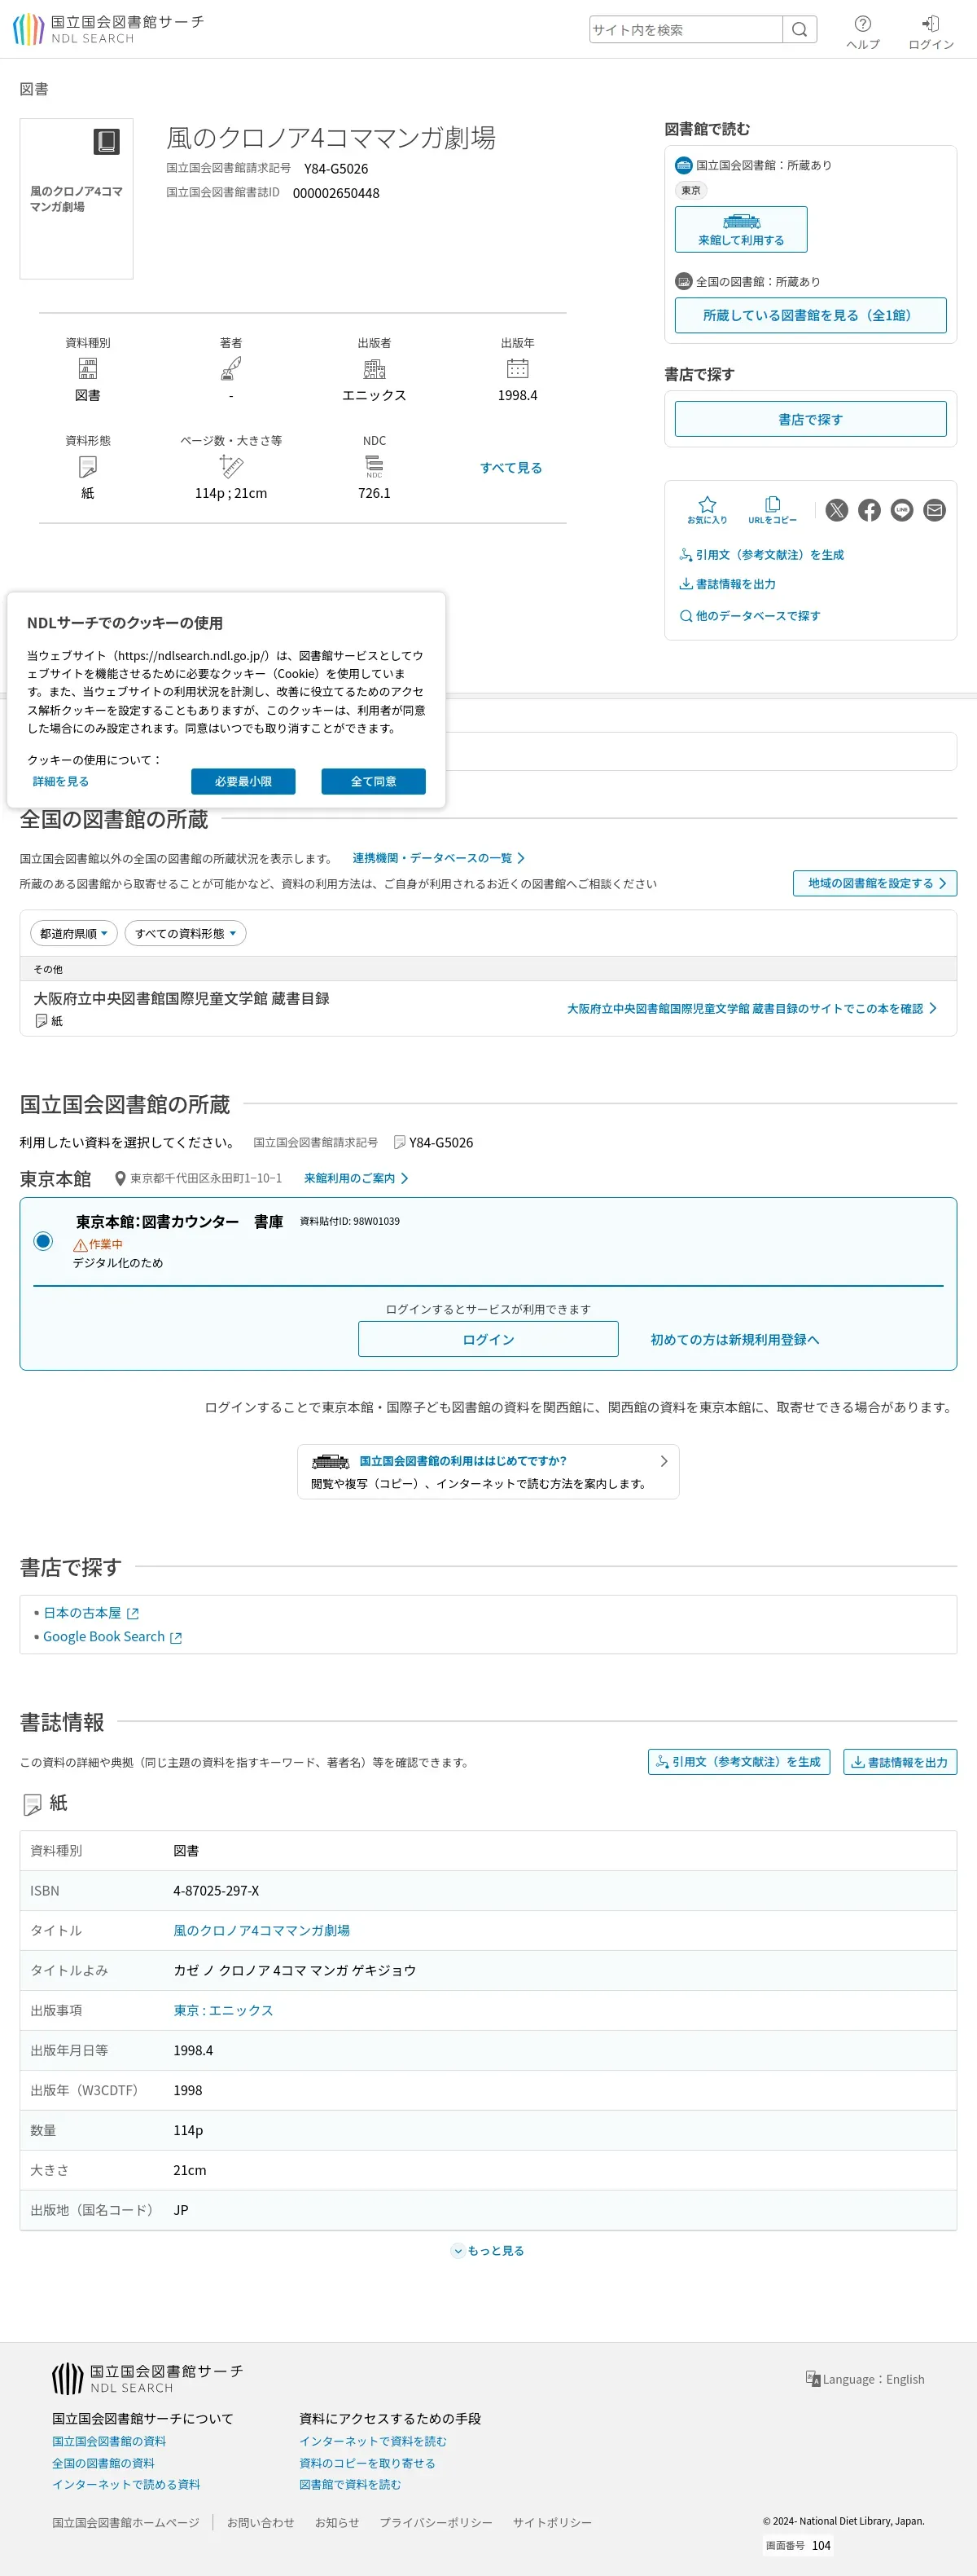
Task: Open the Help (ヘルプ) icon
Action: (862, 32)
